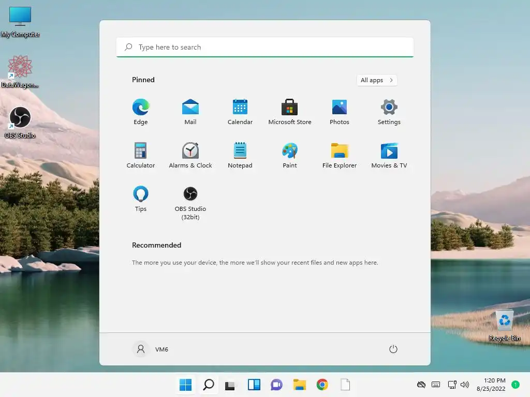
Task: Open the Tips app
Action: (x=141, y=199)
